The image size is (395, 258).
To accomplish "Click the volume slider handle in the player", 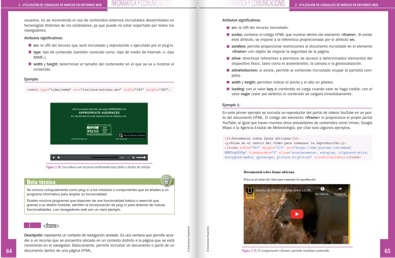I will 144,157.
